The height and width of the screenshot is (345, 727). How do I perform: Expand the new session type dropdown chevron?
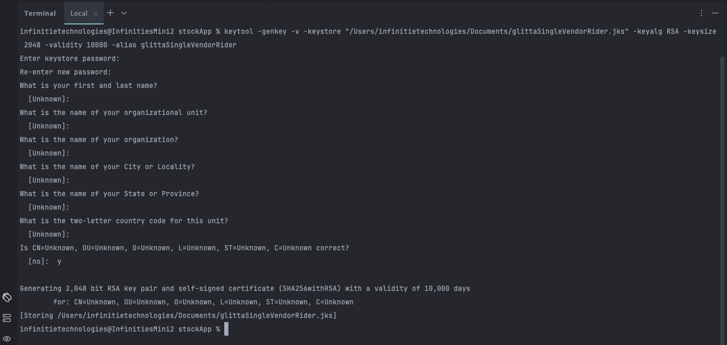tap(124, 13)
